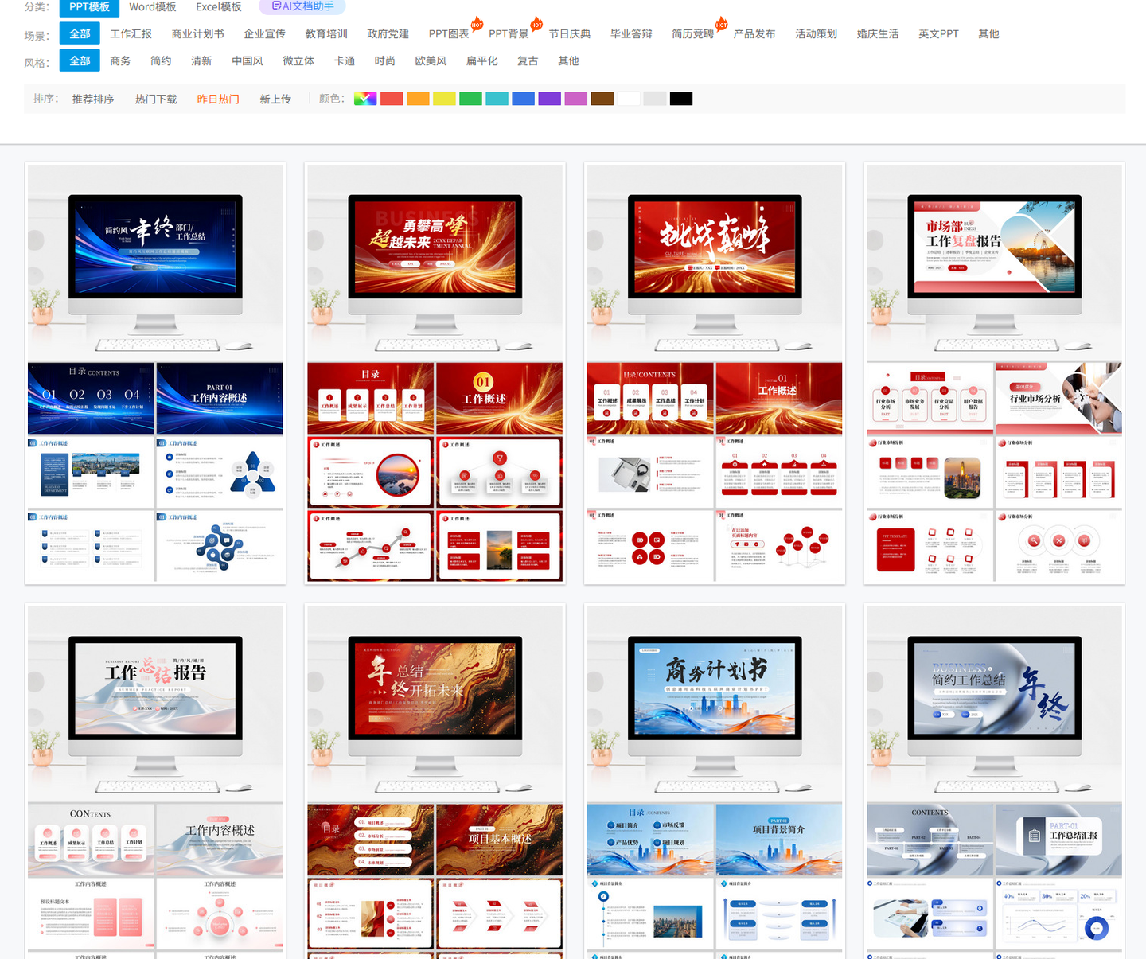The height and width of the screenshot is (959, 1146).
Task: Pick the green color swatch
Action: [470, 99]
